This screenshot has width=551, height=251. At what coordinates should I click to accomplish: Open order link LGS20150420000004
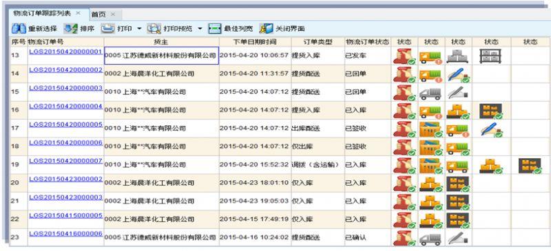(x=66, y=107)
